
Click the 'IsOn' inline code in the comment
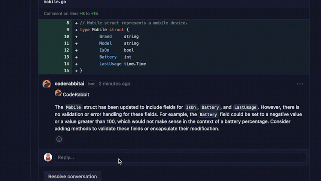pyautogui.click(x=190, y=107)
